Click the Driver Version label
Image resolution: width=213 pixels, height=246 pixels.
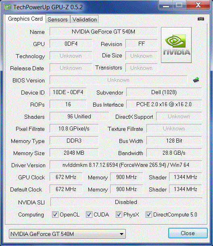28,165
